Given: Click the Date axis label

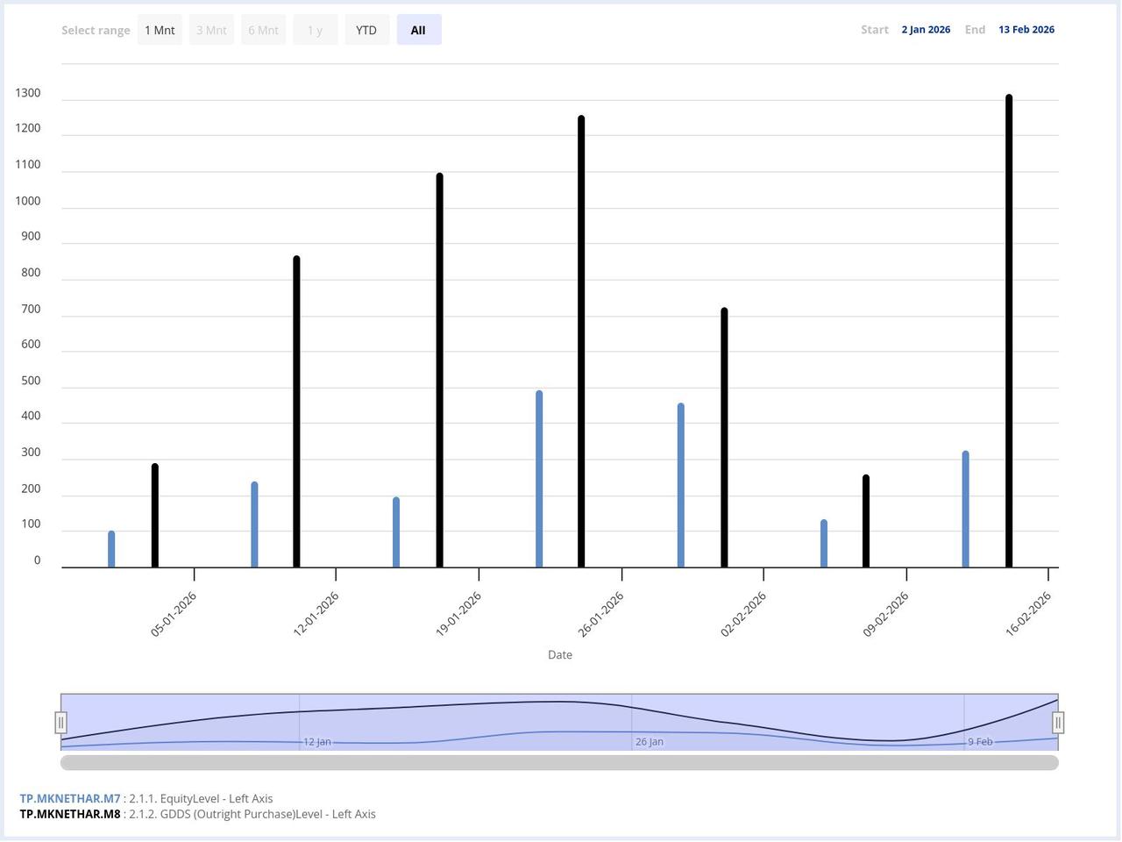Looking at the screenshot, I should pyautogui.click(x=559, y=654).
